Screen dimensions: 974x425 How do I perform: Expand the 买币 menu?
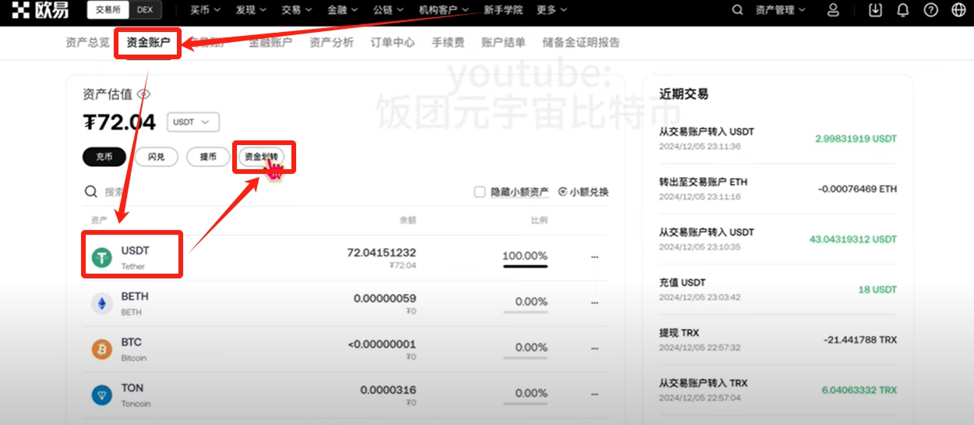[206, 10]
